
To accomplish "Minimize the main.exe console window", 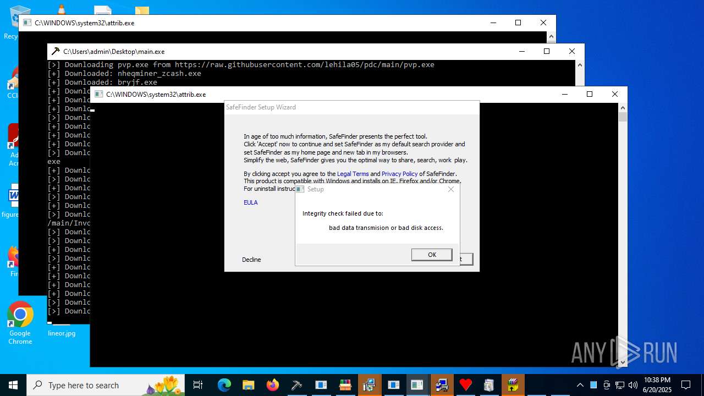I will [x=521, y=51].
